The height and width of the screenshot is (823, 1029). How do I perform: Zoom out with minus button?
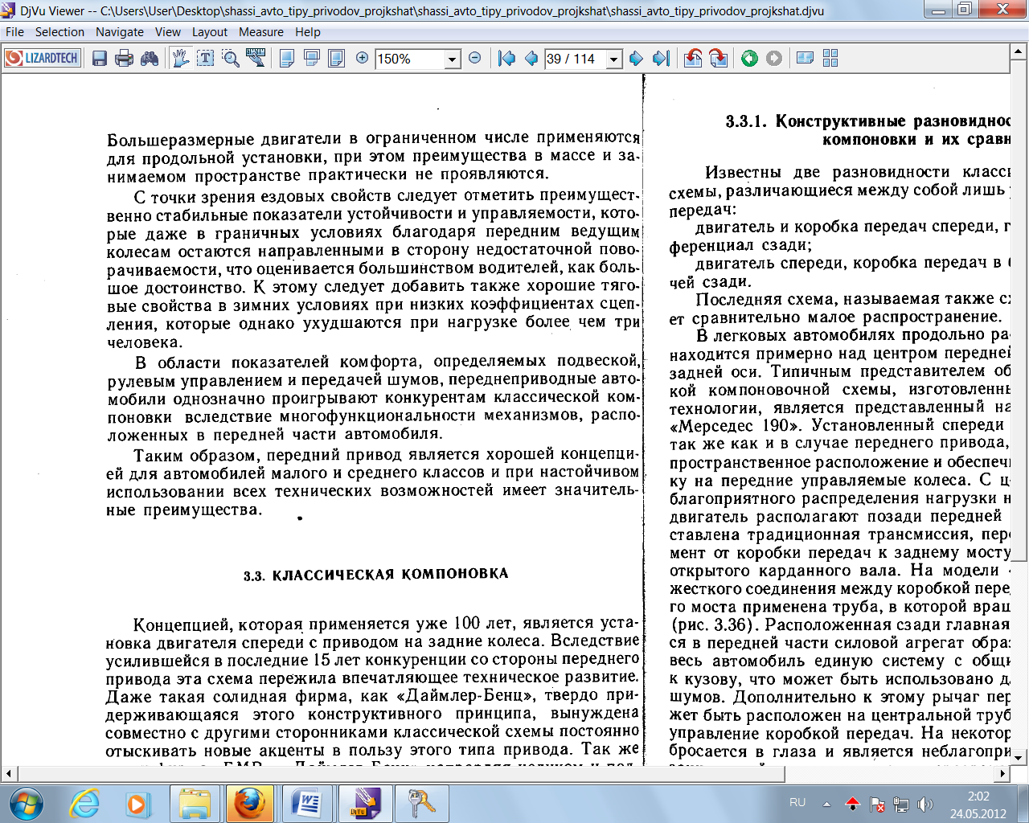click(x=474, y=58)
